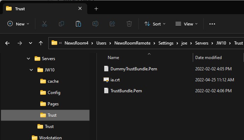Expand chevron after Servers in breadcrumb
The height and width of the screenshot is (140, 244).
click(x=212, y=43)
